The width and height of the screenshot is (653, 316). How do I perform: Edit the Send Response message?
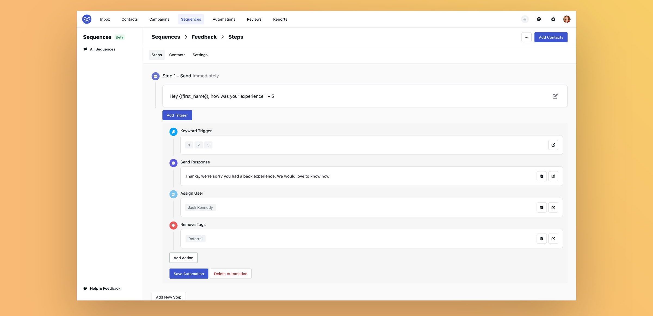pyautogui.click(x=553, y=176)
